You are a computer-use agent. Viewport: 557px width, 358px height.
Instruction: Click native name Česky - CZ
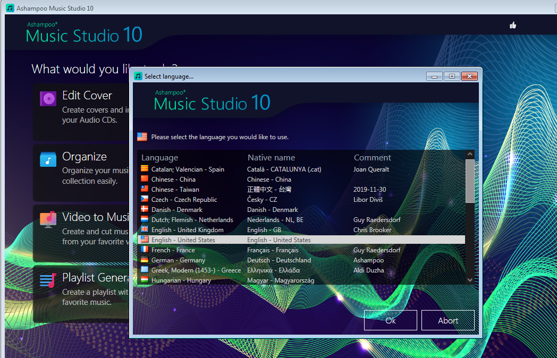click(262, 200)
